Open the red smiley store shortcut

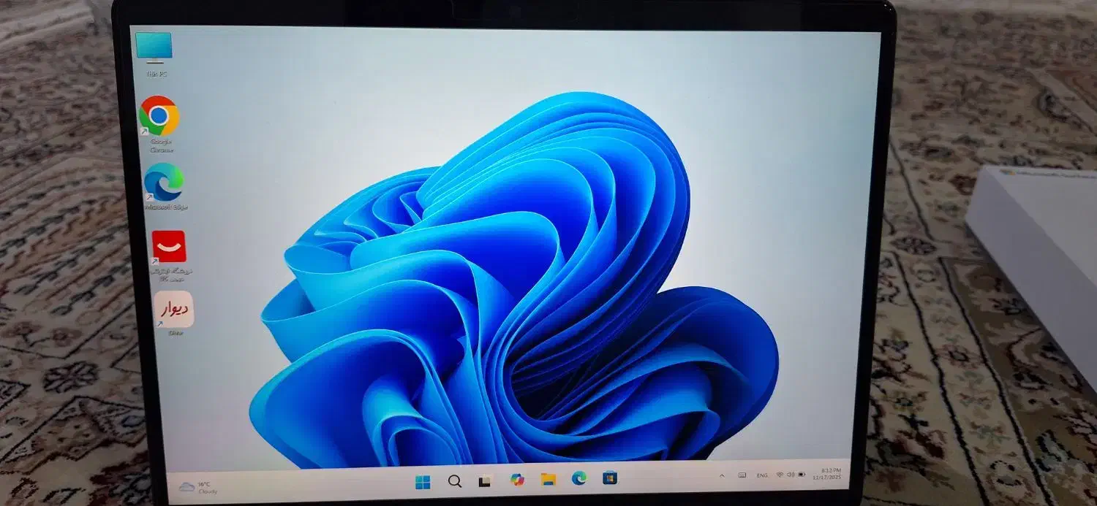pyautogui.click(x=170, y=256)
